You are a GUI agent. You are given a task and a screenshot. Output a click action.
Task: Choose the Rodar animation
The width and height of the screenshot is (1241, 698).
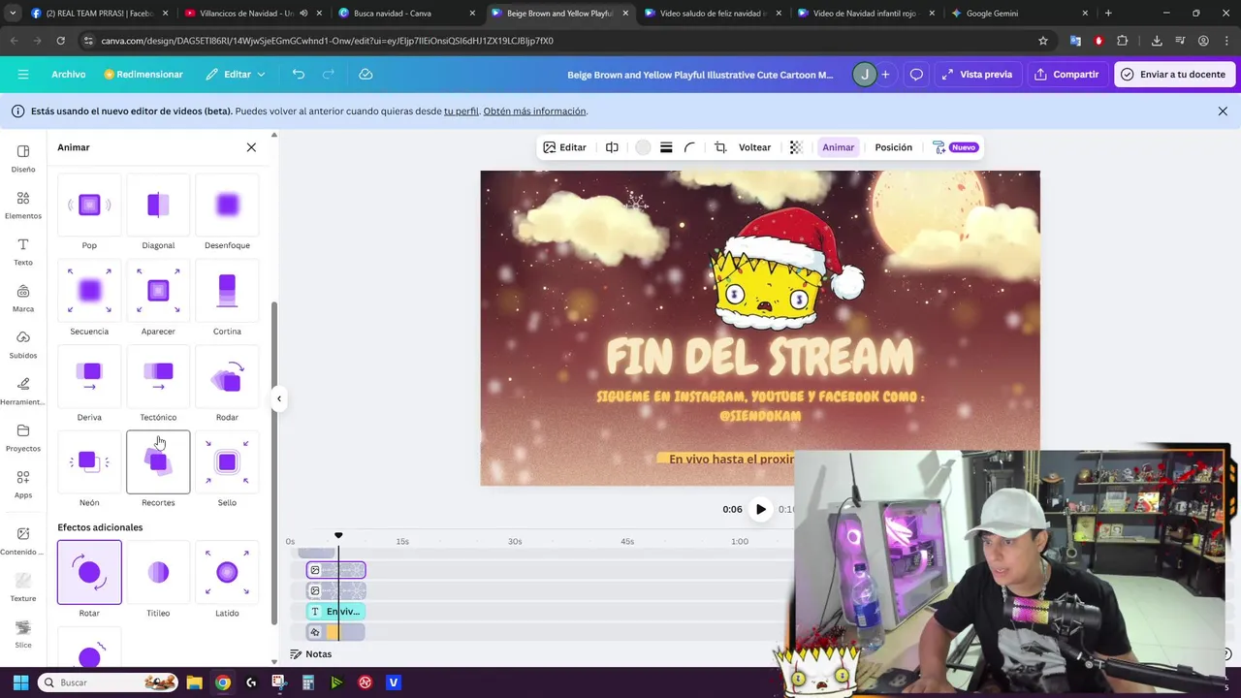coord(227,376)
